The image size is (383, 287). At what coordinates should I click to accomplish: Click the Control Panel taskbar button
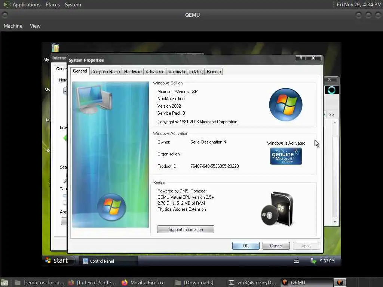[107, 261]
